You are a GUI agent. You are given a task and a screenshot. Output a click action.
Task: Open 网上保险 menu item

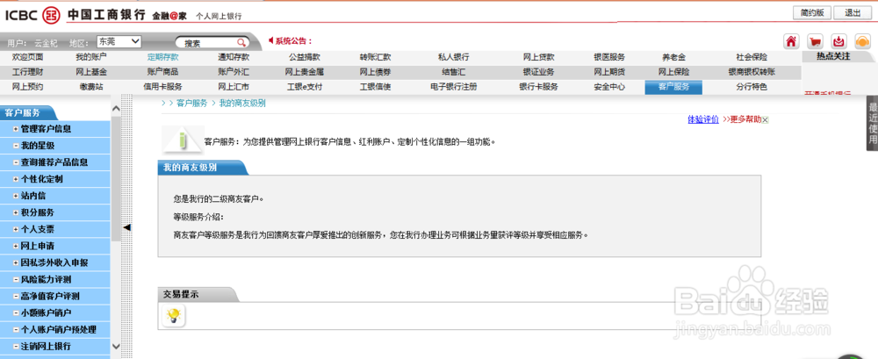(673, 72)
